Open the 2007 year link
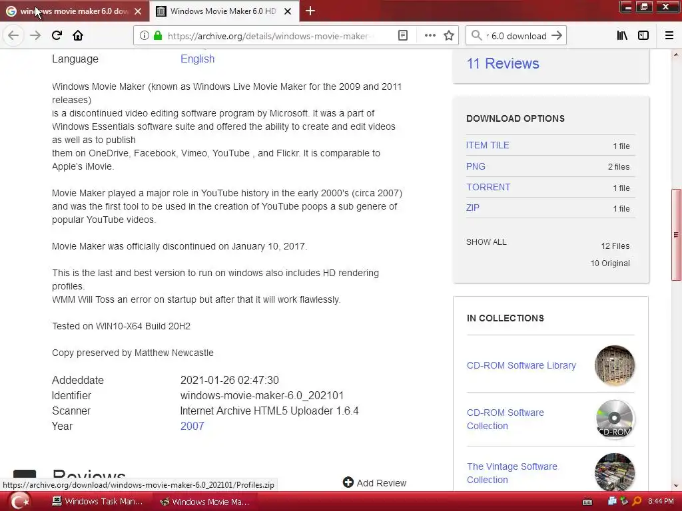 (192, 426)
